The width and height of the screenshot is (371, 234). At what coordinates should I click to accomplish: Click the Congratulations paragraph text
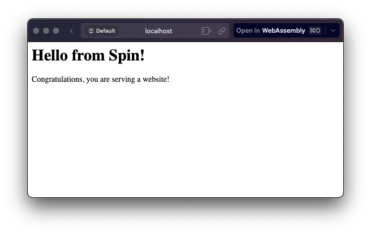coord(101,79)
